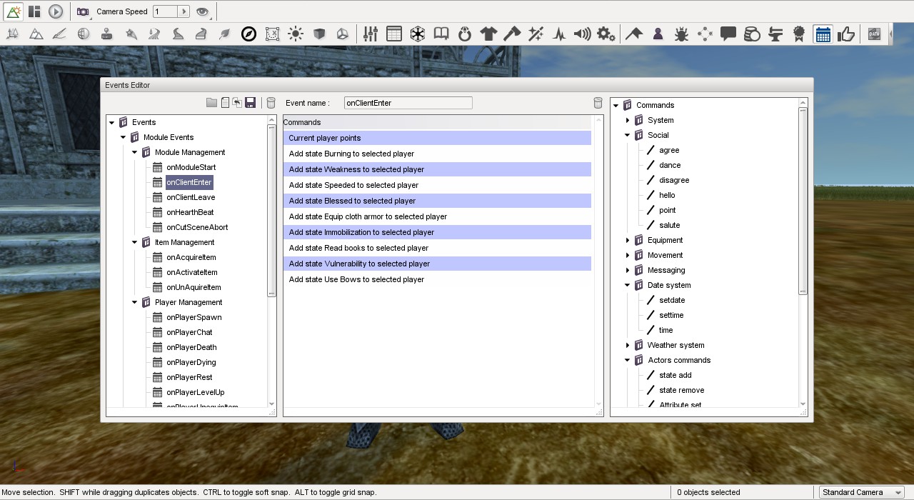Save the event using the floppy disk icon
This screenshot has width=914, height=500.
pyautogui.click(x=250, y=102)
